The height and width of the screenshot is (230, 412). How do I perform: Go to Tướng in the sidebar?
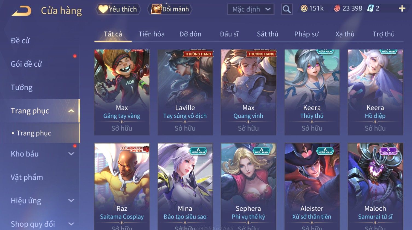click(x=22, y=88)
